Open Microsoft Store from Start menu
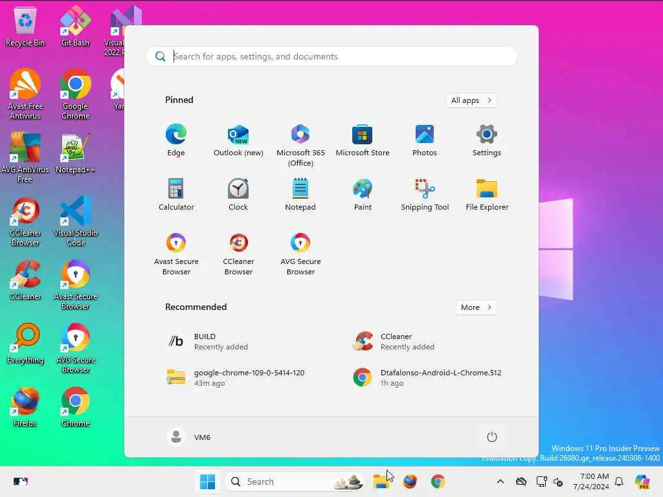The height and width of the screenshot is (497, 663). pos(363,140)
